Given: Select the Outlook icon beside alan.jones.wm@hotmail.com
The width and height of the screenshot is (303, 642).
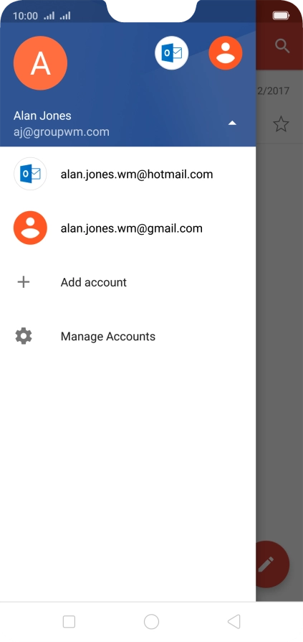Looking at the screenshot, I should tap(30, 174).
